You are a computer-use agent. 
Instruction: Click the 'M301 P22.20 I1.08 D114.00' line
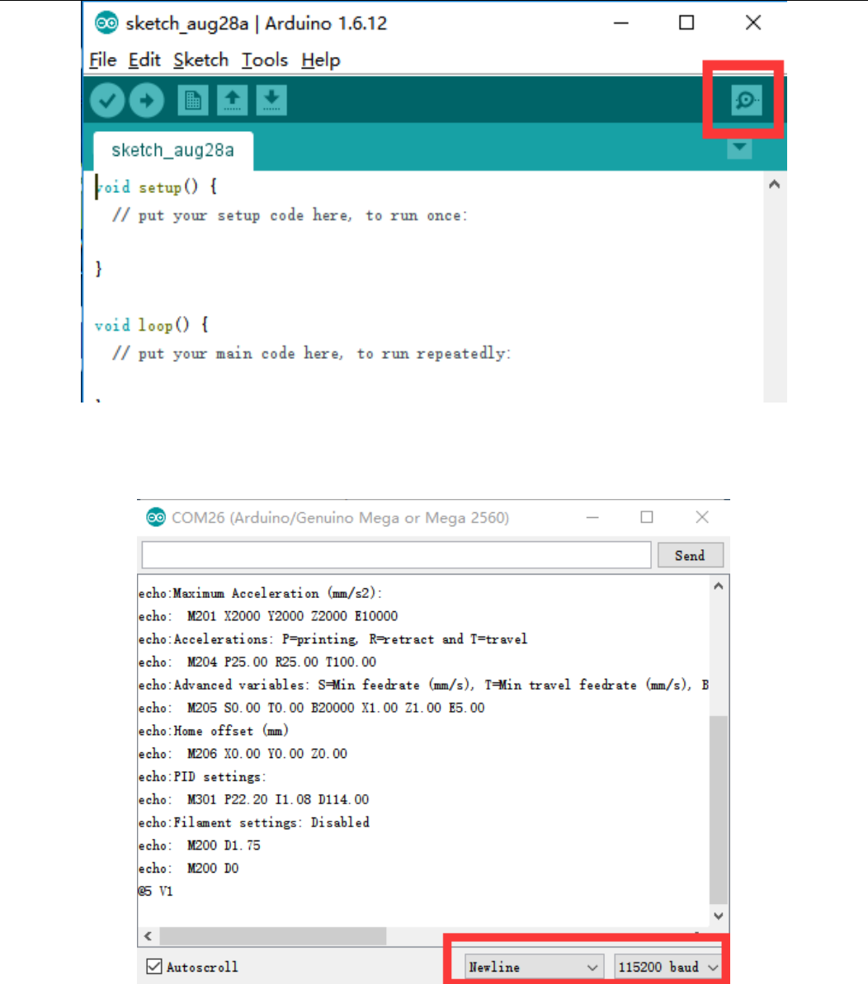(253, 799)
